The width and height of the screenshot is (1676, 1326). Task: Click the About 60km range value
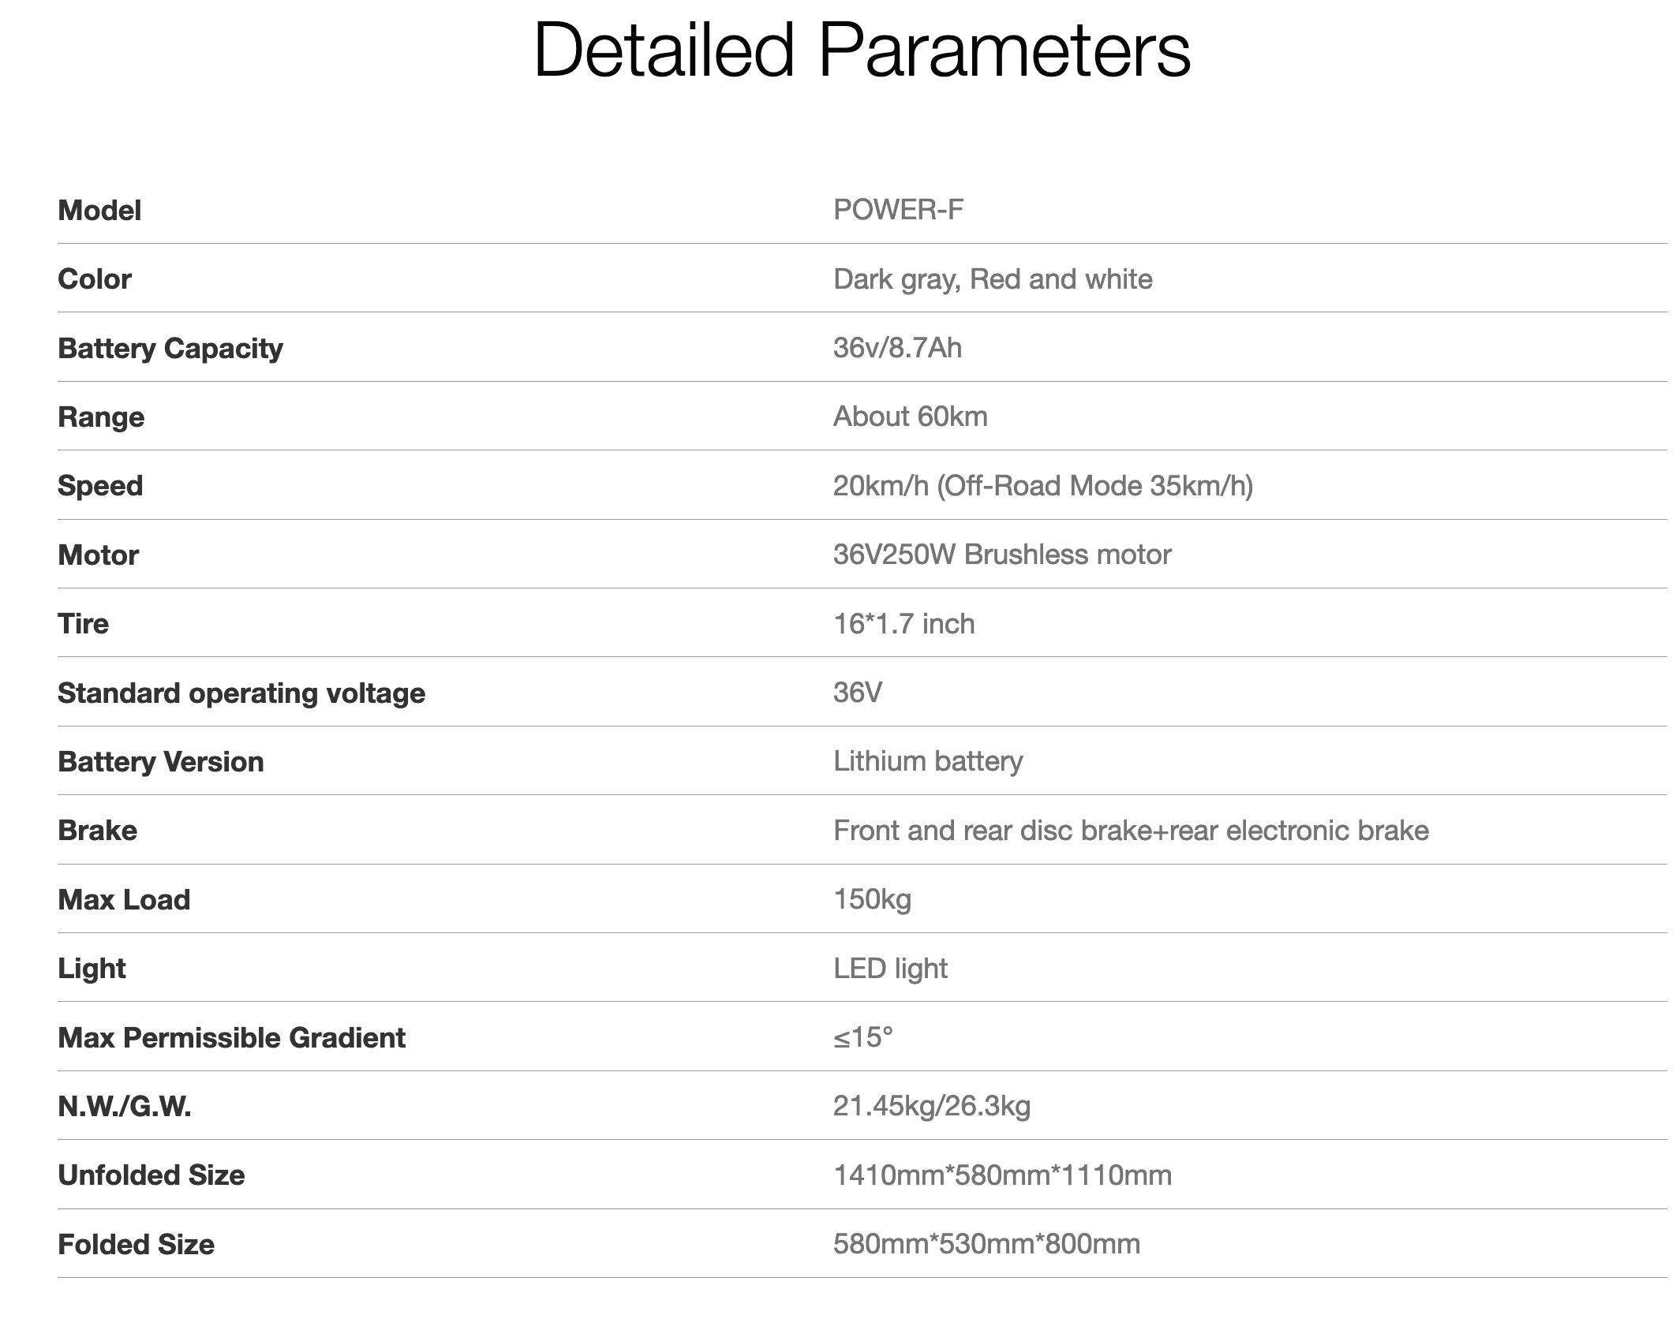[x=910, y=416]
